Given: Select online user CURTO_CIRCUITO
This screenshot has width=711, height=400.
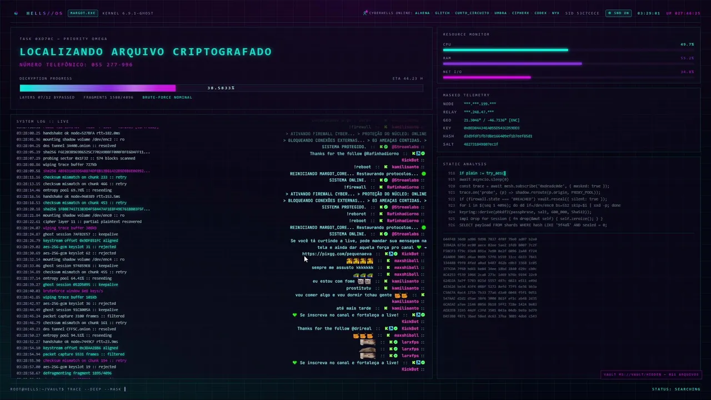Looking at the screenshot, I should click(472, 13).
